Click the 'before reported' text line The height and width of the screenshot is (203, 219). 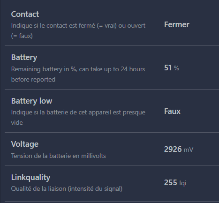pos(33,79)
